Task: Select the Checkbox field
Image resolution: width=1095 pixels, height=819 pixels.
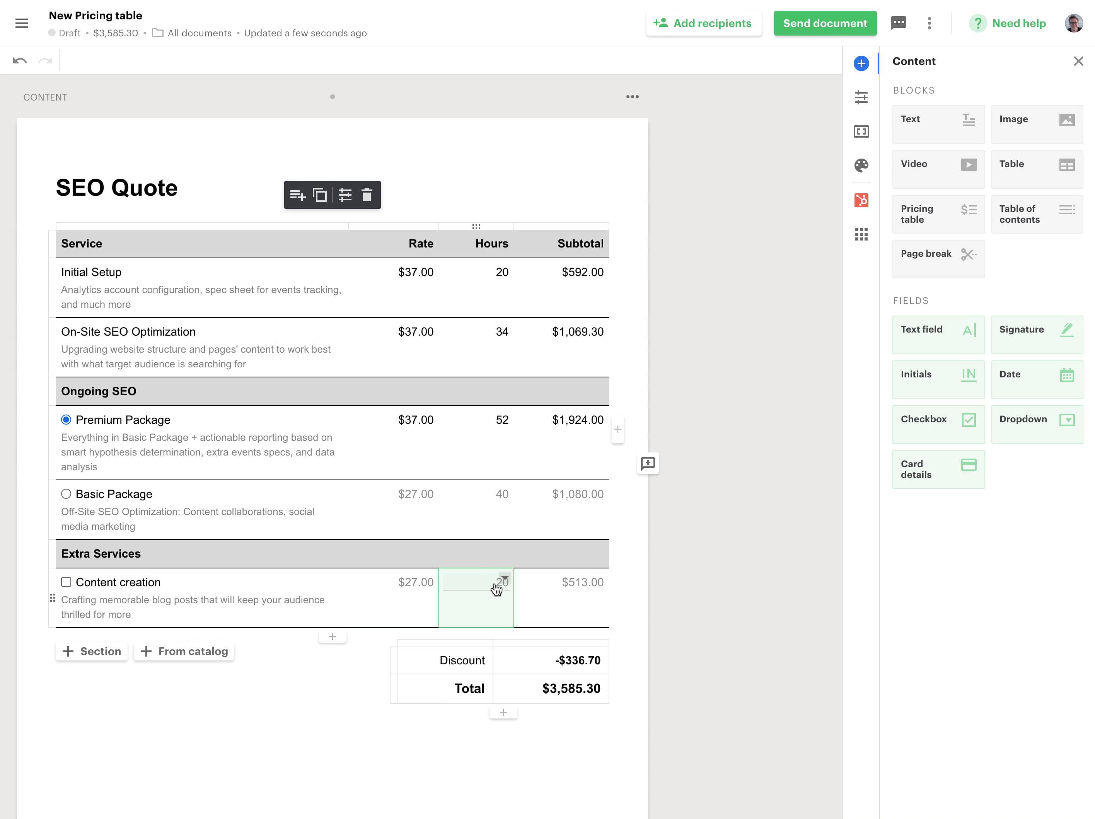Action: [938, 424]
